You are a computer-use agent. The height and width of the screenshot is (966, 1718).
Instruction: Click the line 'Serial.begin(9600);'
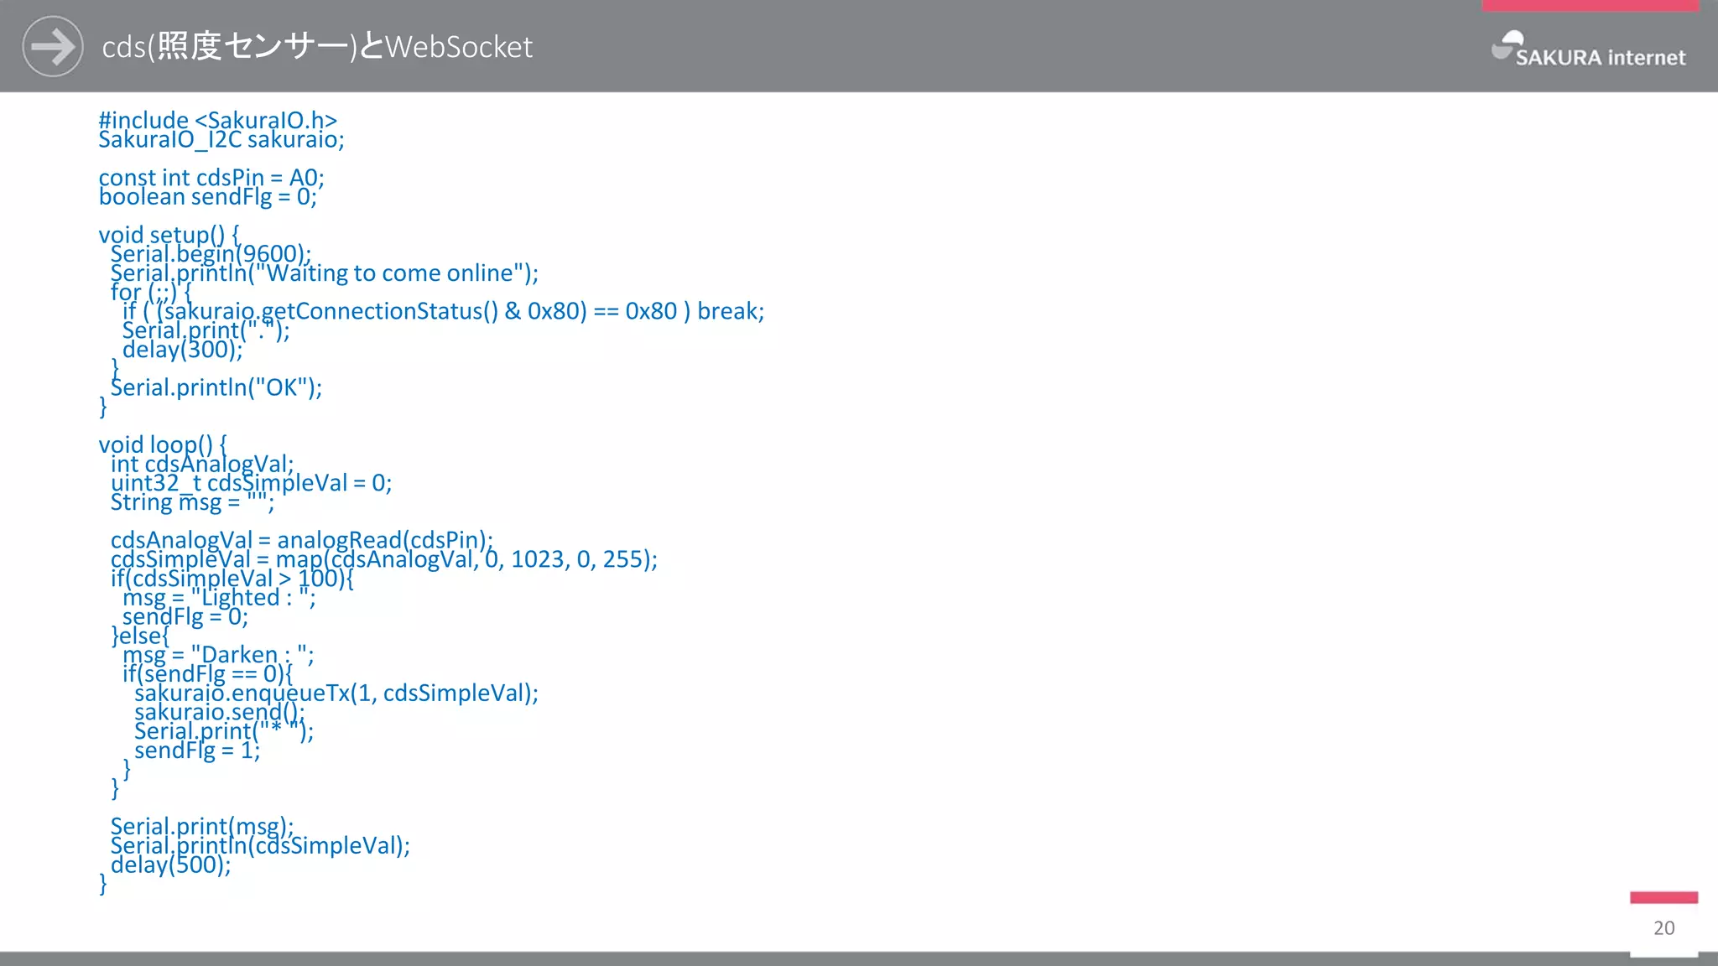[211, 253]
